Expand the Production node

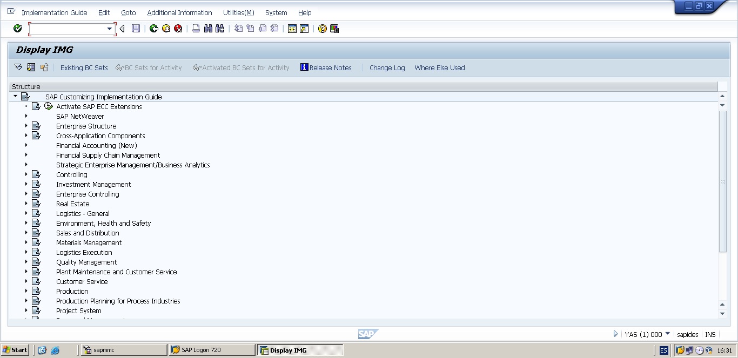26,291
